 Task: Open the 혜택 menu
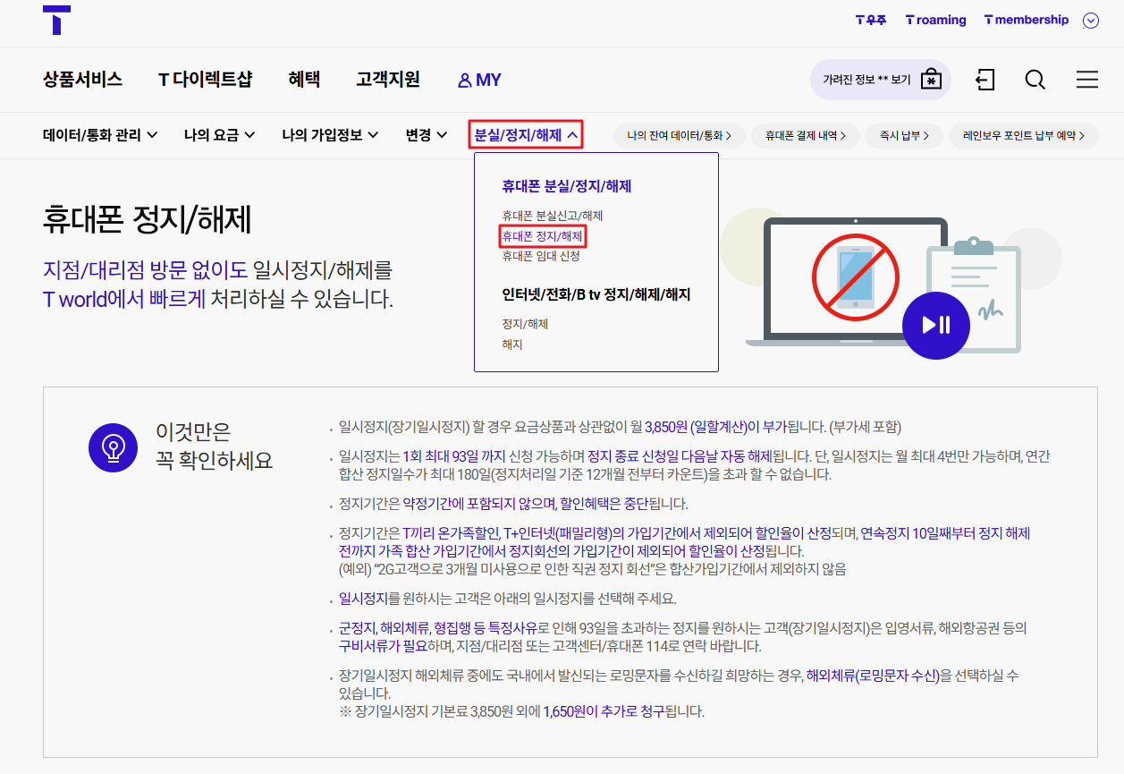(x=304, y=80)
